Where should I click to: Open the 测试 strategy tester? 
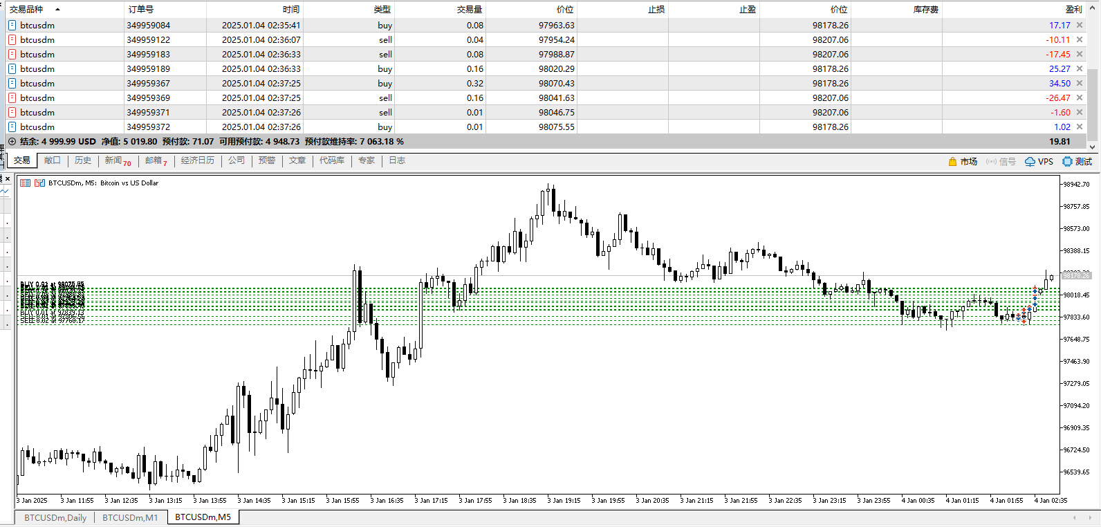pos(1077,161)
